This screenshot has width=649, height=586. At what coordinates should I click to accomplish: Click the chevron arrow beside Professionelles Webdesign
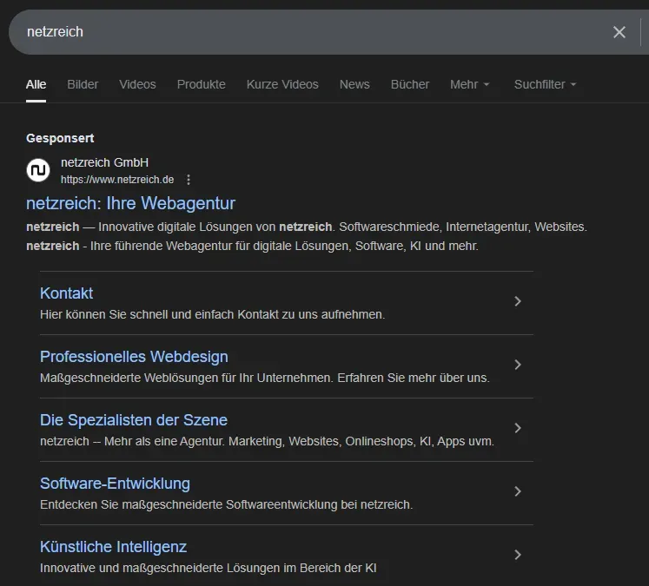pos(518,365)
